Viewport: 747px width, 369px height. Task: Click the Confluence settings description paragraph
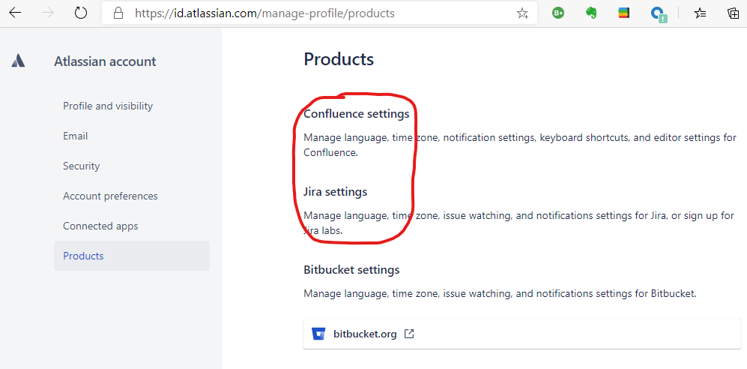click(520, 145)
